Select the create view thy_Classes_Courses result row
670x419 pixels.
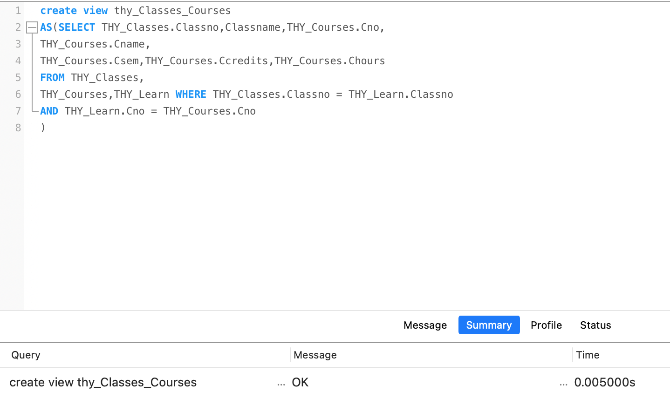pyautogui.click(x=103, y=382)
